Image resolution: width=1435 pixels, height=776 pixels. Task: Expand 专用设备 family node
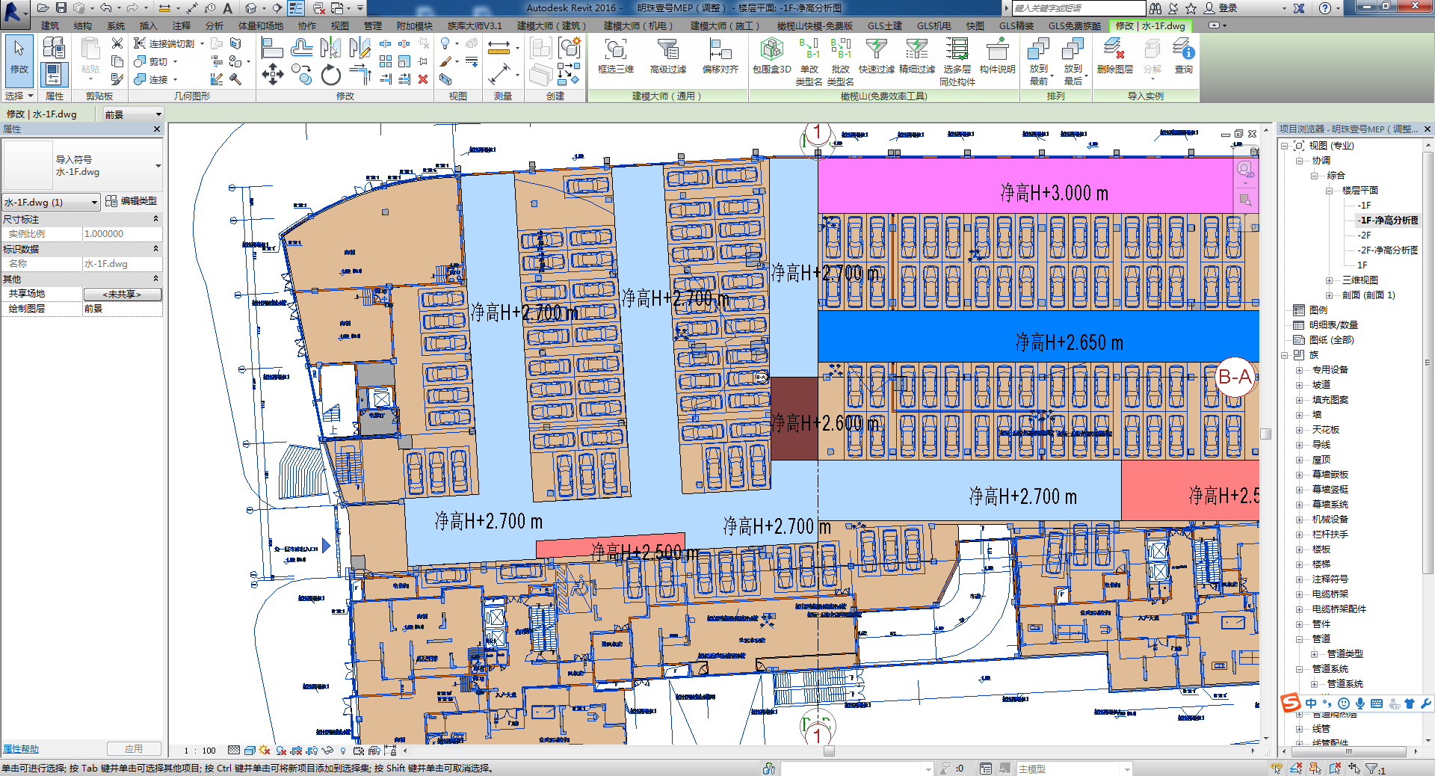coord(1299,370)
